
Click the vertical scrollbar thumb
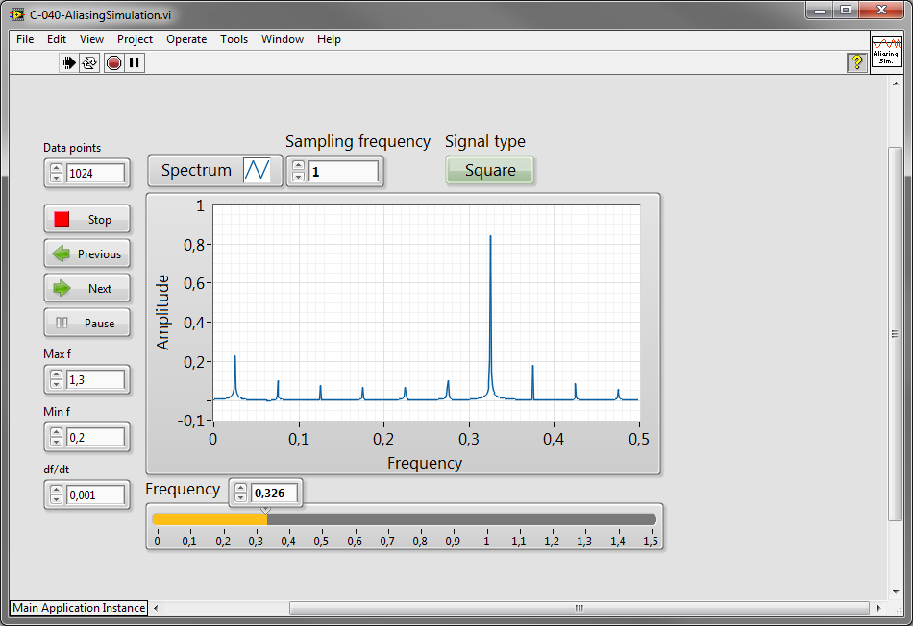click(x=895, y=334)
